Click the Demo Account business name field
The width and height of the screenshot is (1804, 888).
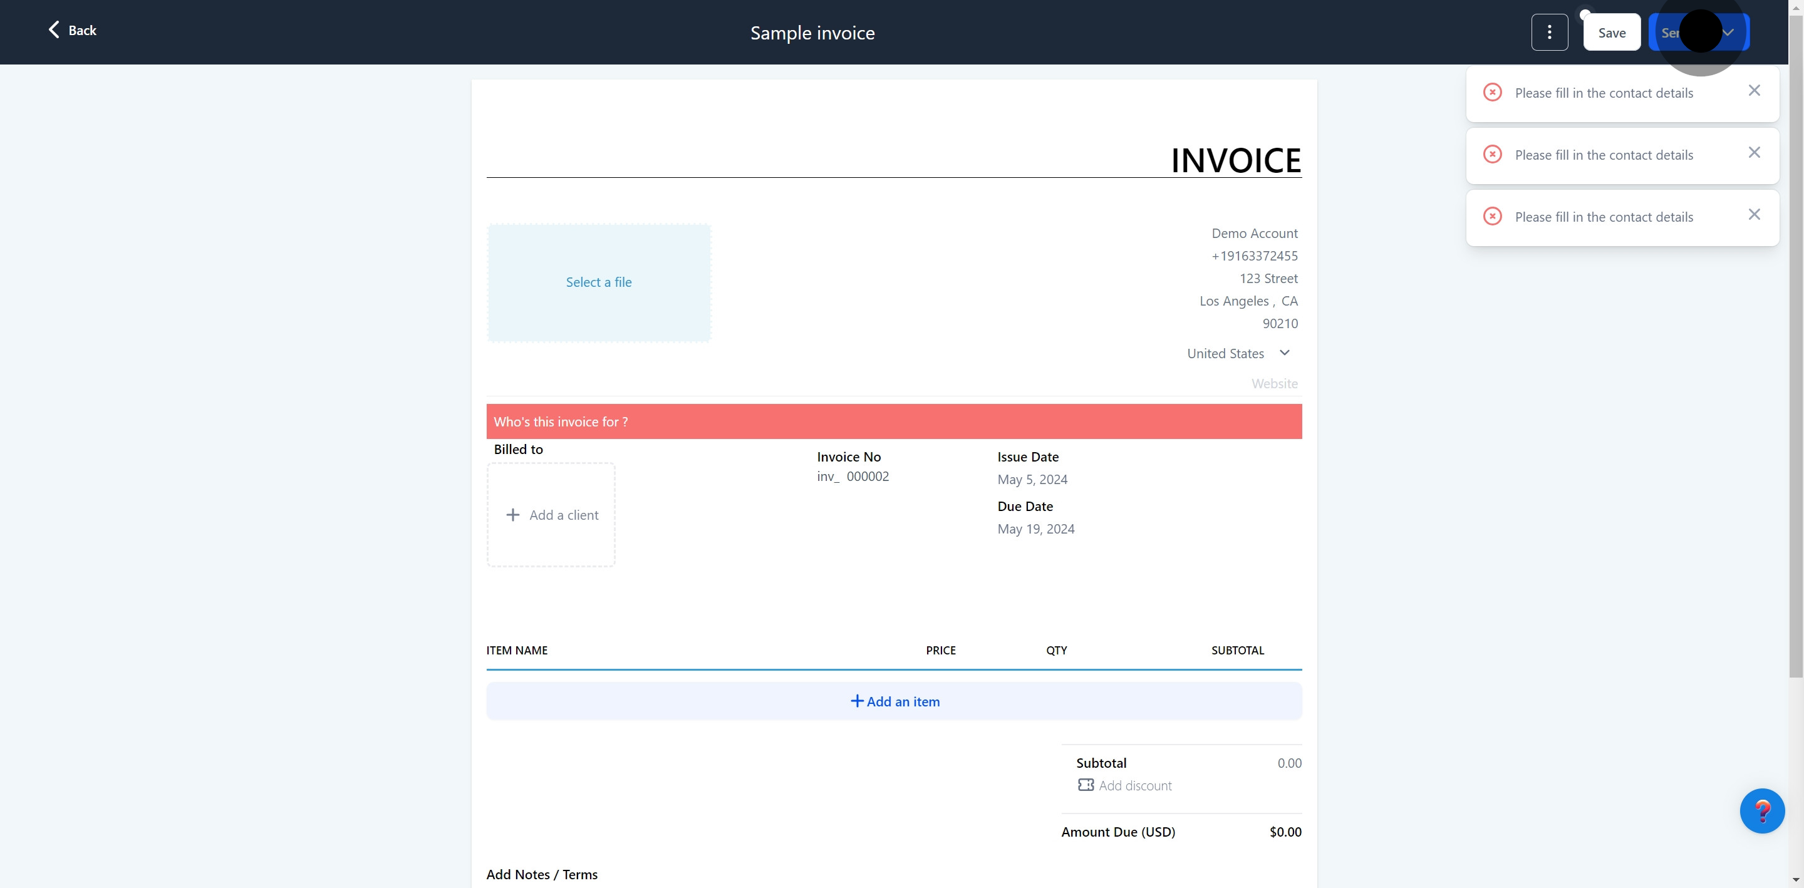[x=1253, y=234]
